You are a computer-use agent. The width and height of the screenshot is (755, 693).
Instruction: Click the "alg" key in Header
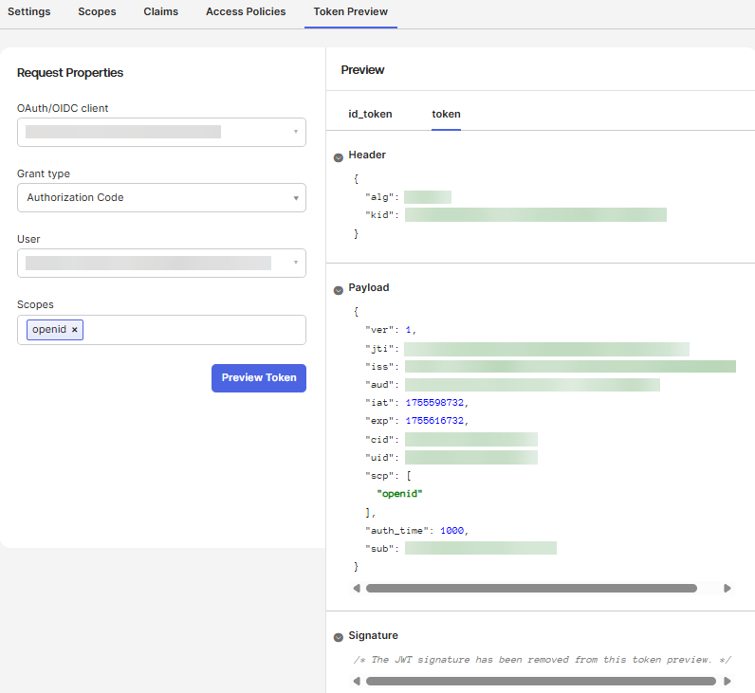click(x=379, y=197)
